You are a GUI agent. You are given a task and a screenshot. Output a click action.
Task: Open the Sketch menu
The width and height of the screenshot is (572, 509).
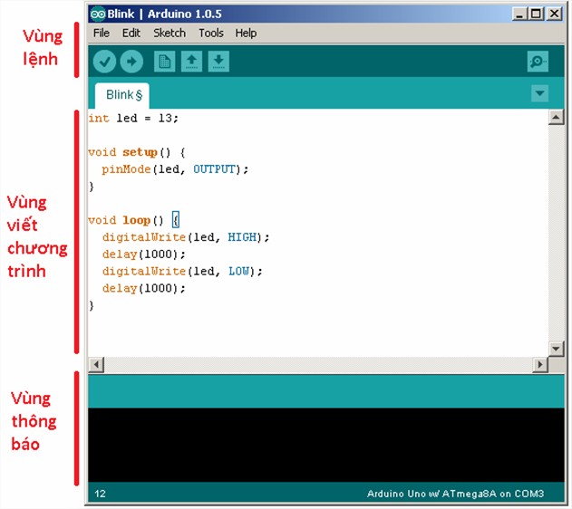tap(170, 34)
